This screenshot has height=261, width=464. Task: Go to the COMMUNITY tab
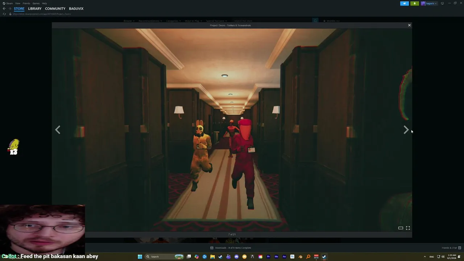[x=55, y=9]
